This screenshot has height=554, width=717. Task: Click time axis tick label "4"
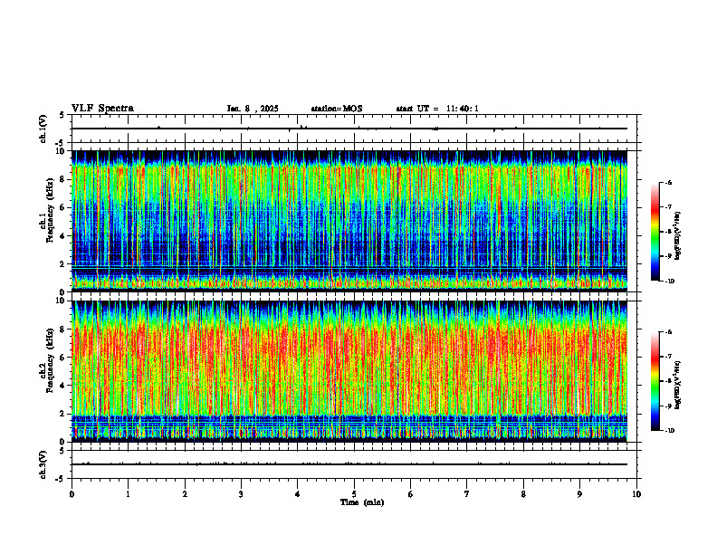pyautogui.click(x=298, y=494)
